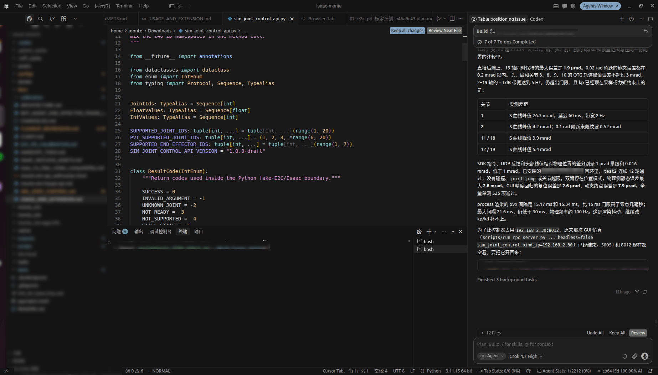
Task: Open the File menu
Action: pyautogui.click(x=19, y=6)
